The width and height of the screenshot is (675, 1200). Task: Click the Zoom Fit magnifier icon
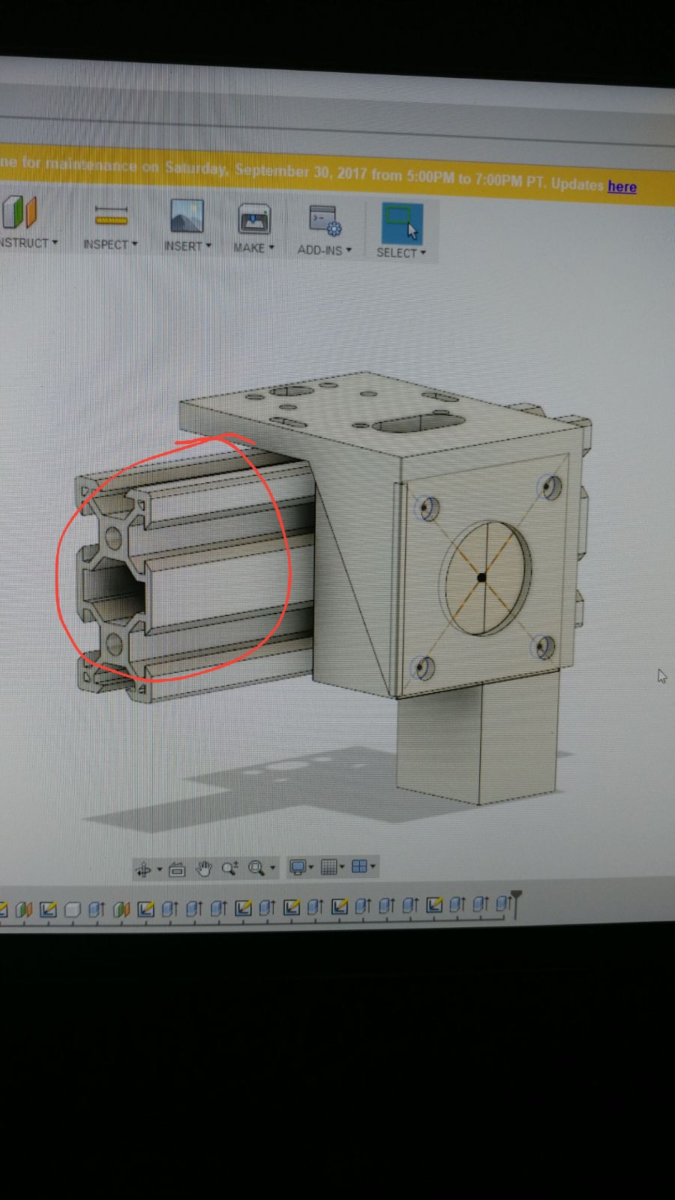[256, 868]
